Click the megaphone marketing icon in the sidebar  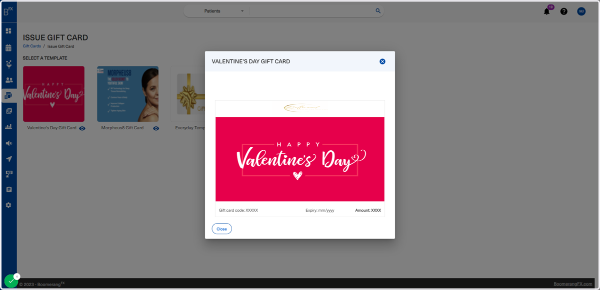point(8,143)
